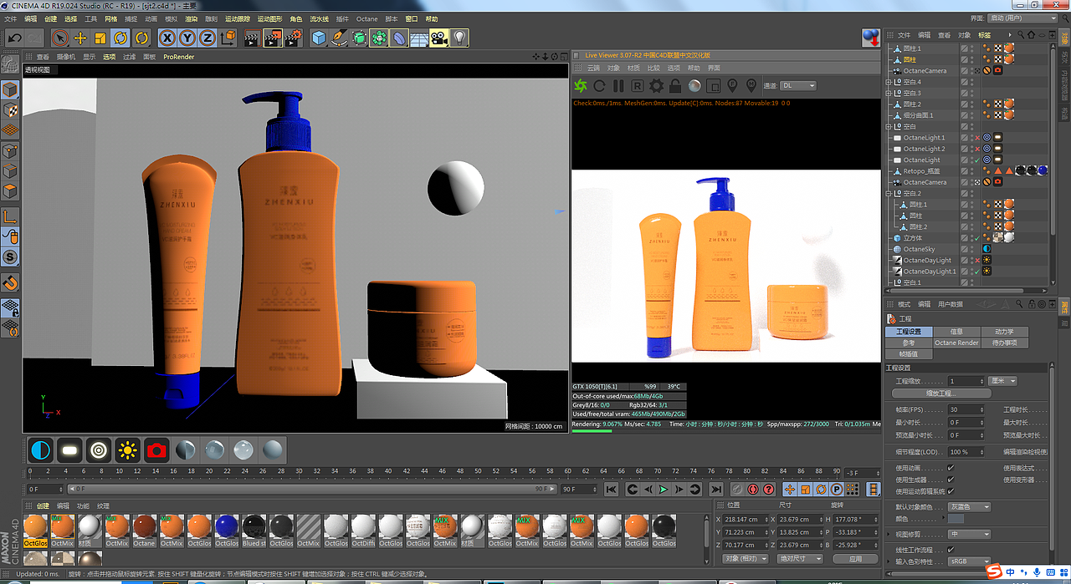Image resolution: width=1071 pixels, height=584 pixels.
Task: Open the 材质 menu in Live Viewer
Action: pyautogui.click(x=633, y=68)
